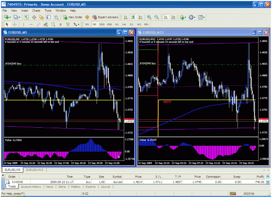
Task: Switch to the W1 timeframe
Action: [139, 24]
